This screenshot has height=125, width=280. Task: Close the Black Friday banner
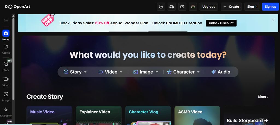pyautogui.click(x=273, y=20)
